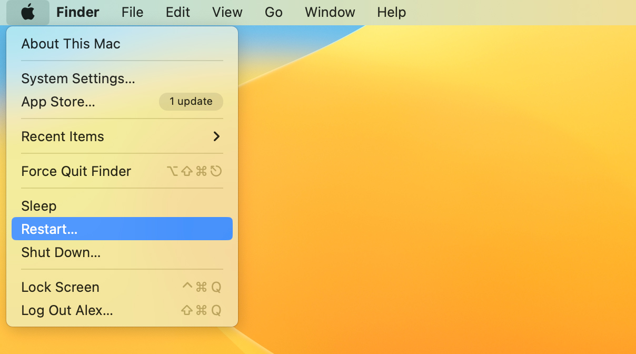Open the Edit menu
The height and width of the screenshot is (354, 636).
click(x=178, y=12)
